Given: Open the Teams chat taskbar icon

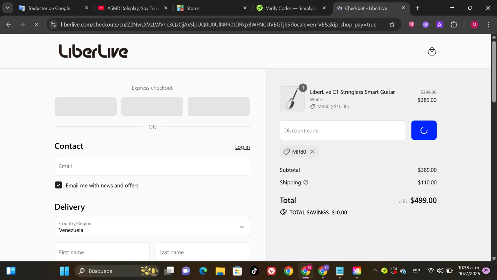Looking at the screenshot, I should 186,271.
